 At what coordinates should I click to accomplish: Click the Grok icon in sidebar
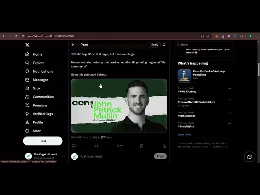point(27,89)
